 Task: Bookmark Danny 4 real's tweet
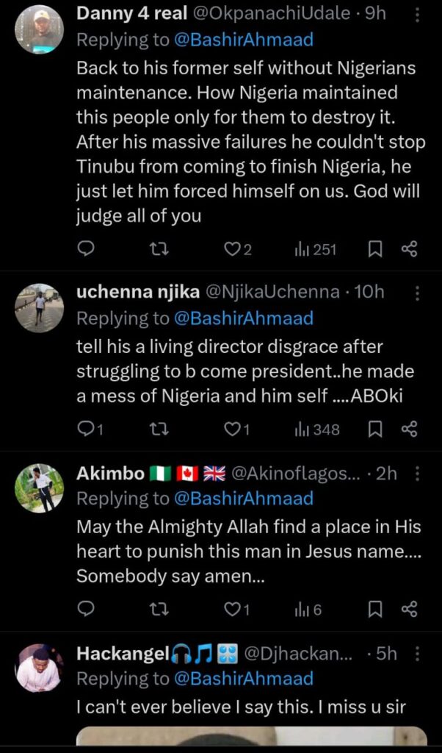pos(374,249)
